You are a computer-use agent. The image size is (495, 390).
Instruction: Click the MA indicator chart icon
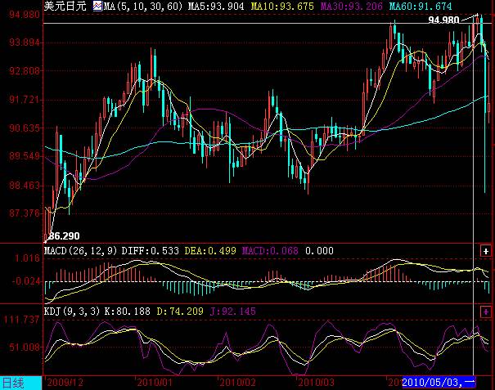97,6
